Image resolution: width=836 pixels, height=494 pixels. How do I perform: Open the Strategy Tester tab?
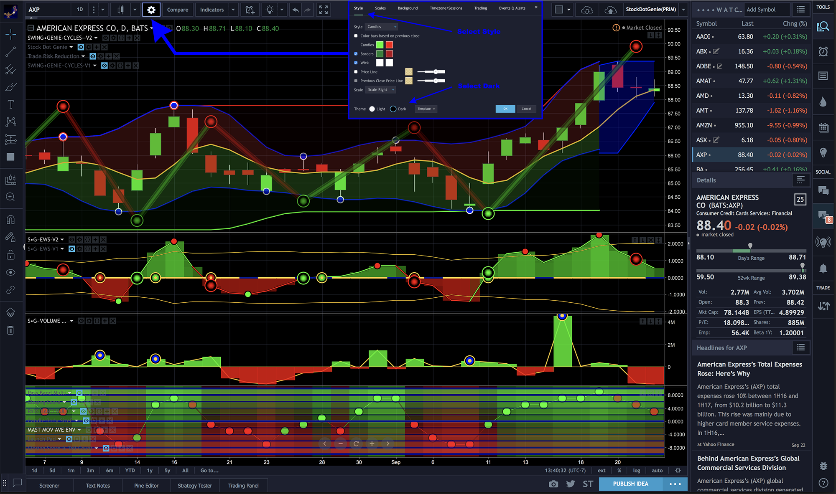195,486
